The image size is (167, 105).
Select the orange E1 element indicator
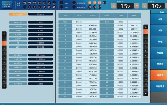pyautogui.click(x=90, y=3)
